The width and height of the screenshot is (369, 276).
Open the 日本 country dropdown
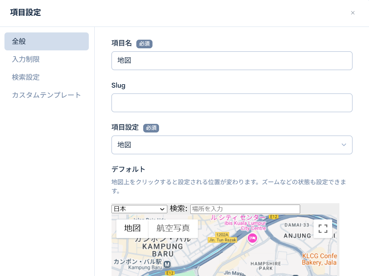pos(139,209)
